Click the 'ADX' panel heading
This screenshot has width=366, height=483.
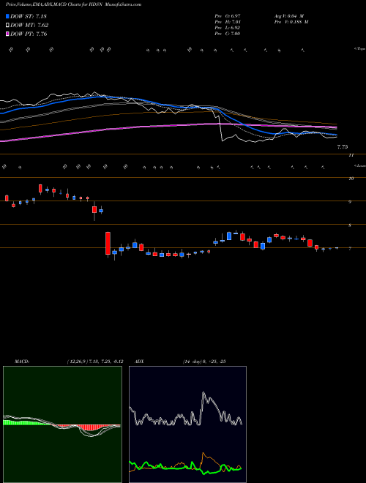point(139,362)
